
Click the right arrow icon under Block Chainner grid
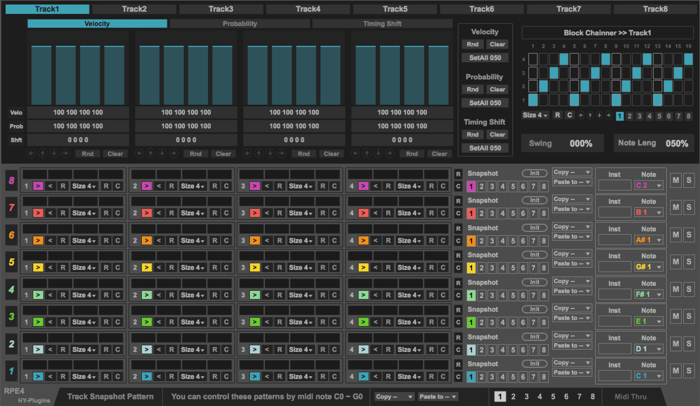(x=608, y=116)
